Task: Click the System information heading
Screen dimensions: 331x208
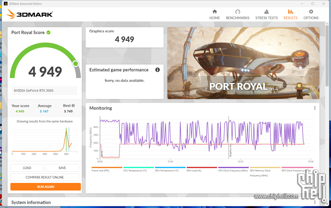Action: 31,202
